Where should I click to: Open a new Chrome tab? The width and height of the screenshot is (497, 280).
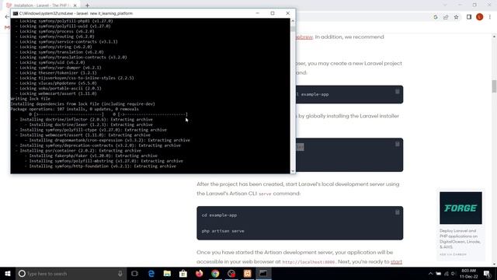coord(87,5)
